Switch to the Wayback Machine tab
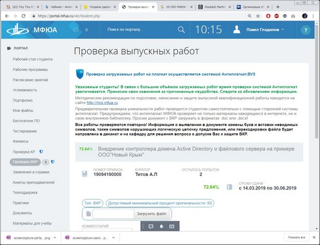Screen dimensions: 320x245 point(215,7)
